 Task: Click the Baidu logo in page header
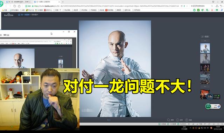(x=9, y=15)
